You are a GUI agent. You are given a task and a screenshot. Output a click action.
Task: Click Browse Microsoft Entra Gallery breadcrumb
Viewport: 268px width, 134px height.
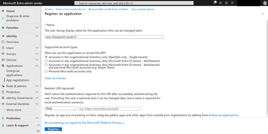(108, 9)
